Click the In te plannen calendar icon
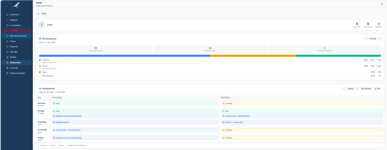Viewport: 387px width, 150px height. 8,25
